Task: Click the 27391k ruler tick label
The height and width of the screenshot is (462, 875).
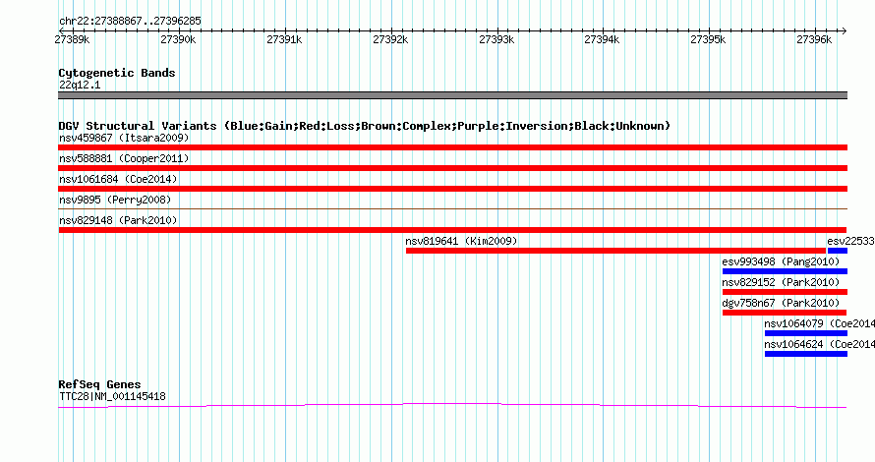Action: tap(284, 39)
